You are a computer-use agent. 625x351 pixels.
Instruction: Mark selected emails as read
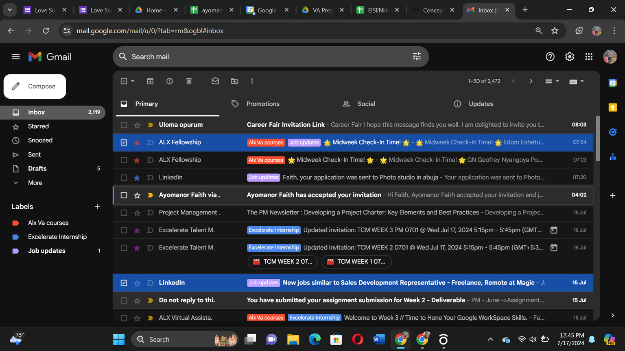click(215, 81)
